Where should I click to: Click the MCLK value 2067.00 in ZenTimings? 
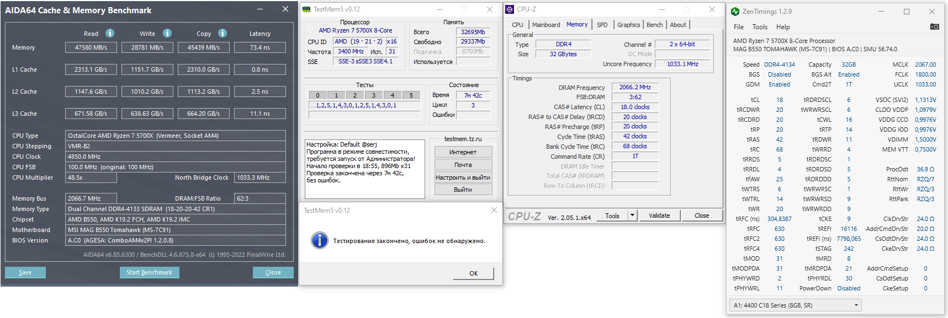pos(925,64)
